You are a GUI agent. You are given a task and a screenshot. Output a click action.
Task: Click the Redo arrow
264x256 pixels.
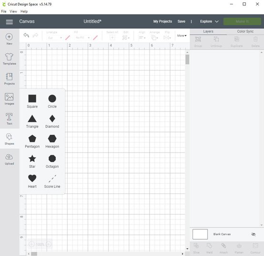tap(35, 35)
